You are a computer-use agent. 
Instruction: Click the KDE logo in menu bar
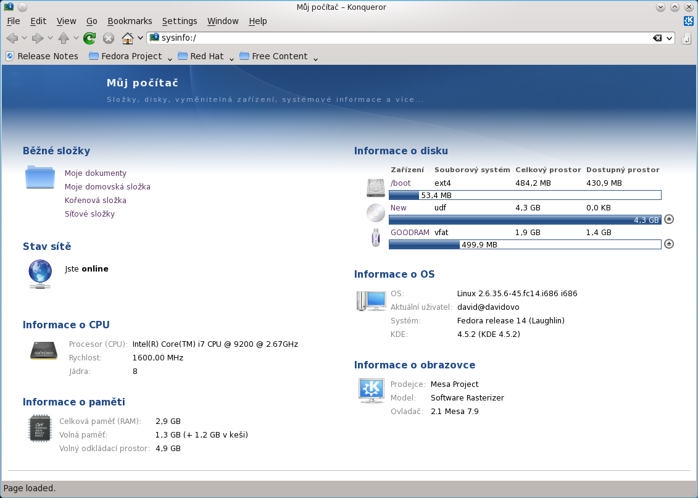point(689,21)
